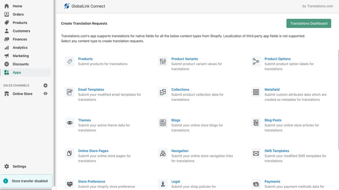Open the Product Options link

(x=278, y=59)
